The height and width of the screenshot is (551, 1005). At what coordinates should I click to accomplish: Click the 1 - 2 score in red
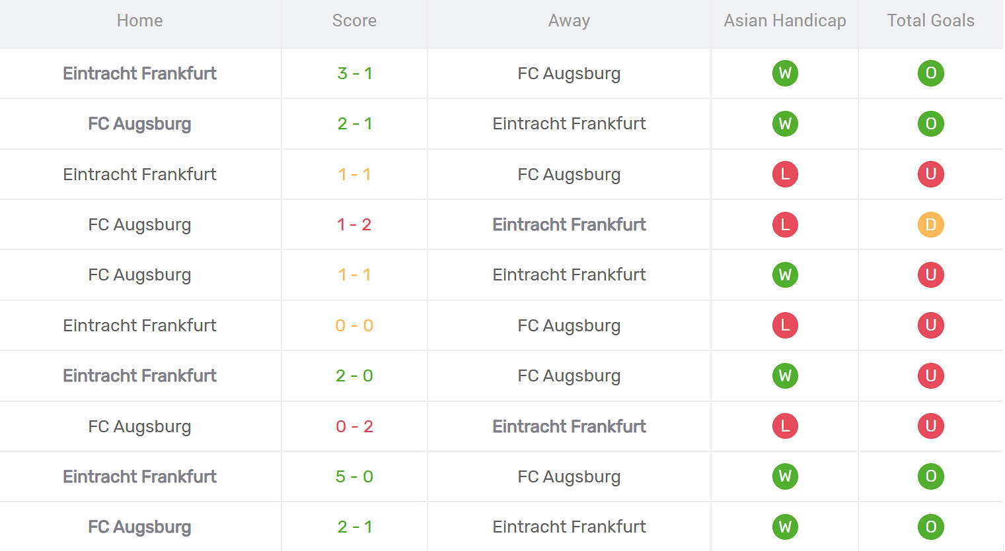pyautogui.click(x=354, y=224)
